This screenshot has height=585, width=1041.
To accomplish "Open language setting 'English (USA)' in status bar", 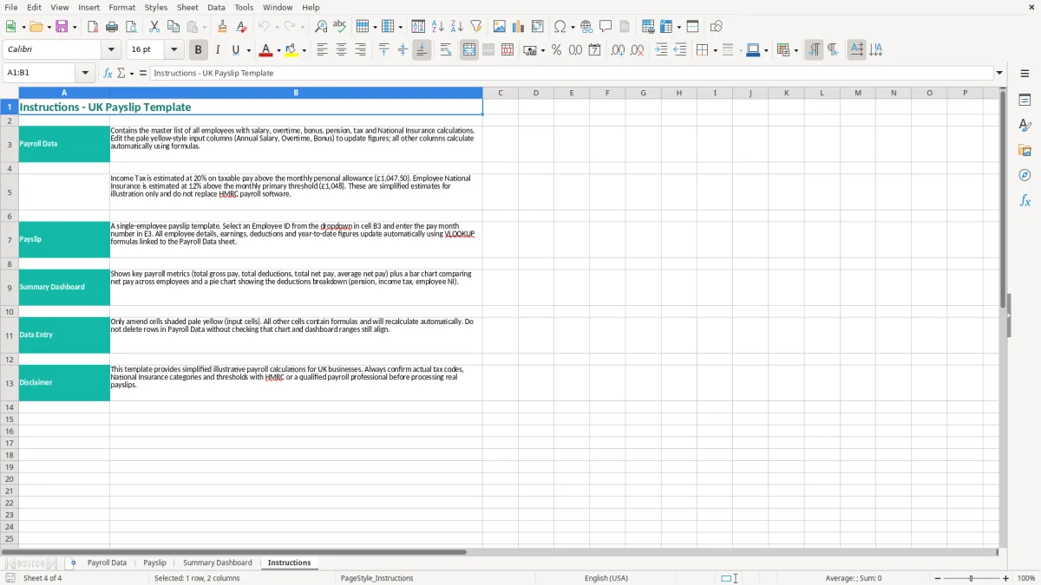I will point(606,578).
